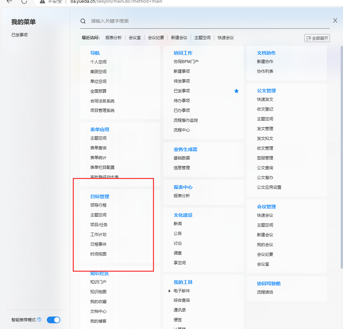This screenshot has width=343, height=329.
Task: Close the menu panel with the X icon
Action: [335, 21]
